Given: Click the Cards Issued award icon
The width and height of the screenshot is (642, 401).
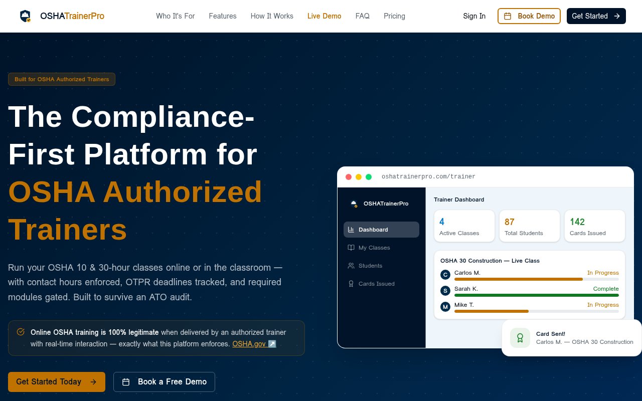Looking at the screenshot, I should point(351,284).
